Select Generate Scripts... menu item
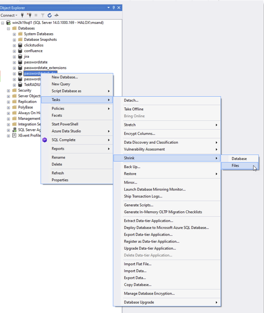Image resolution: width=264 pixels, height=313 pixels. click(x=167, y=205)
